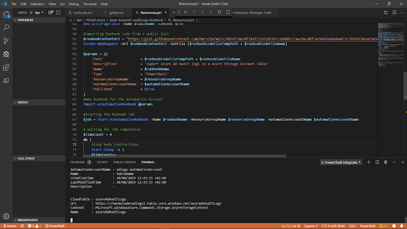
Task: Restart the debug session
Action: click(219, 12)
